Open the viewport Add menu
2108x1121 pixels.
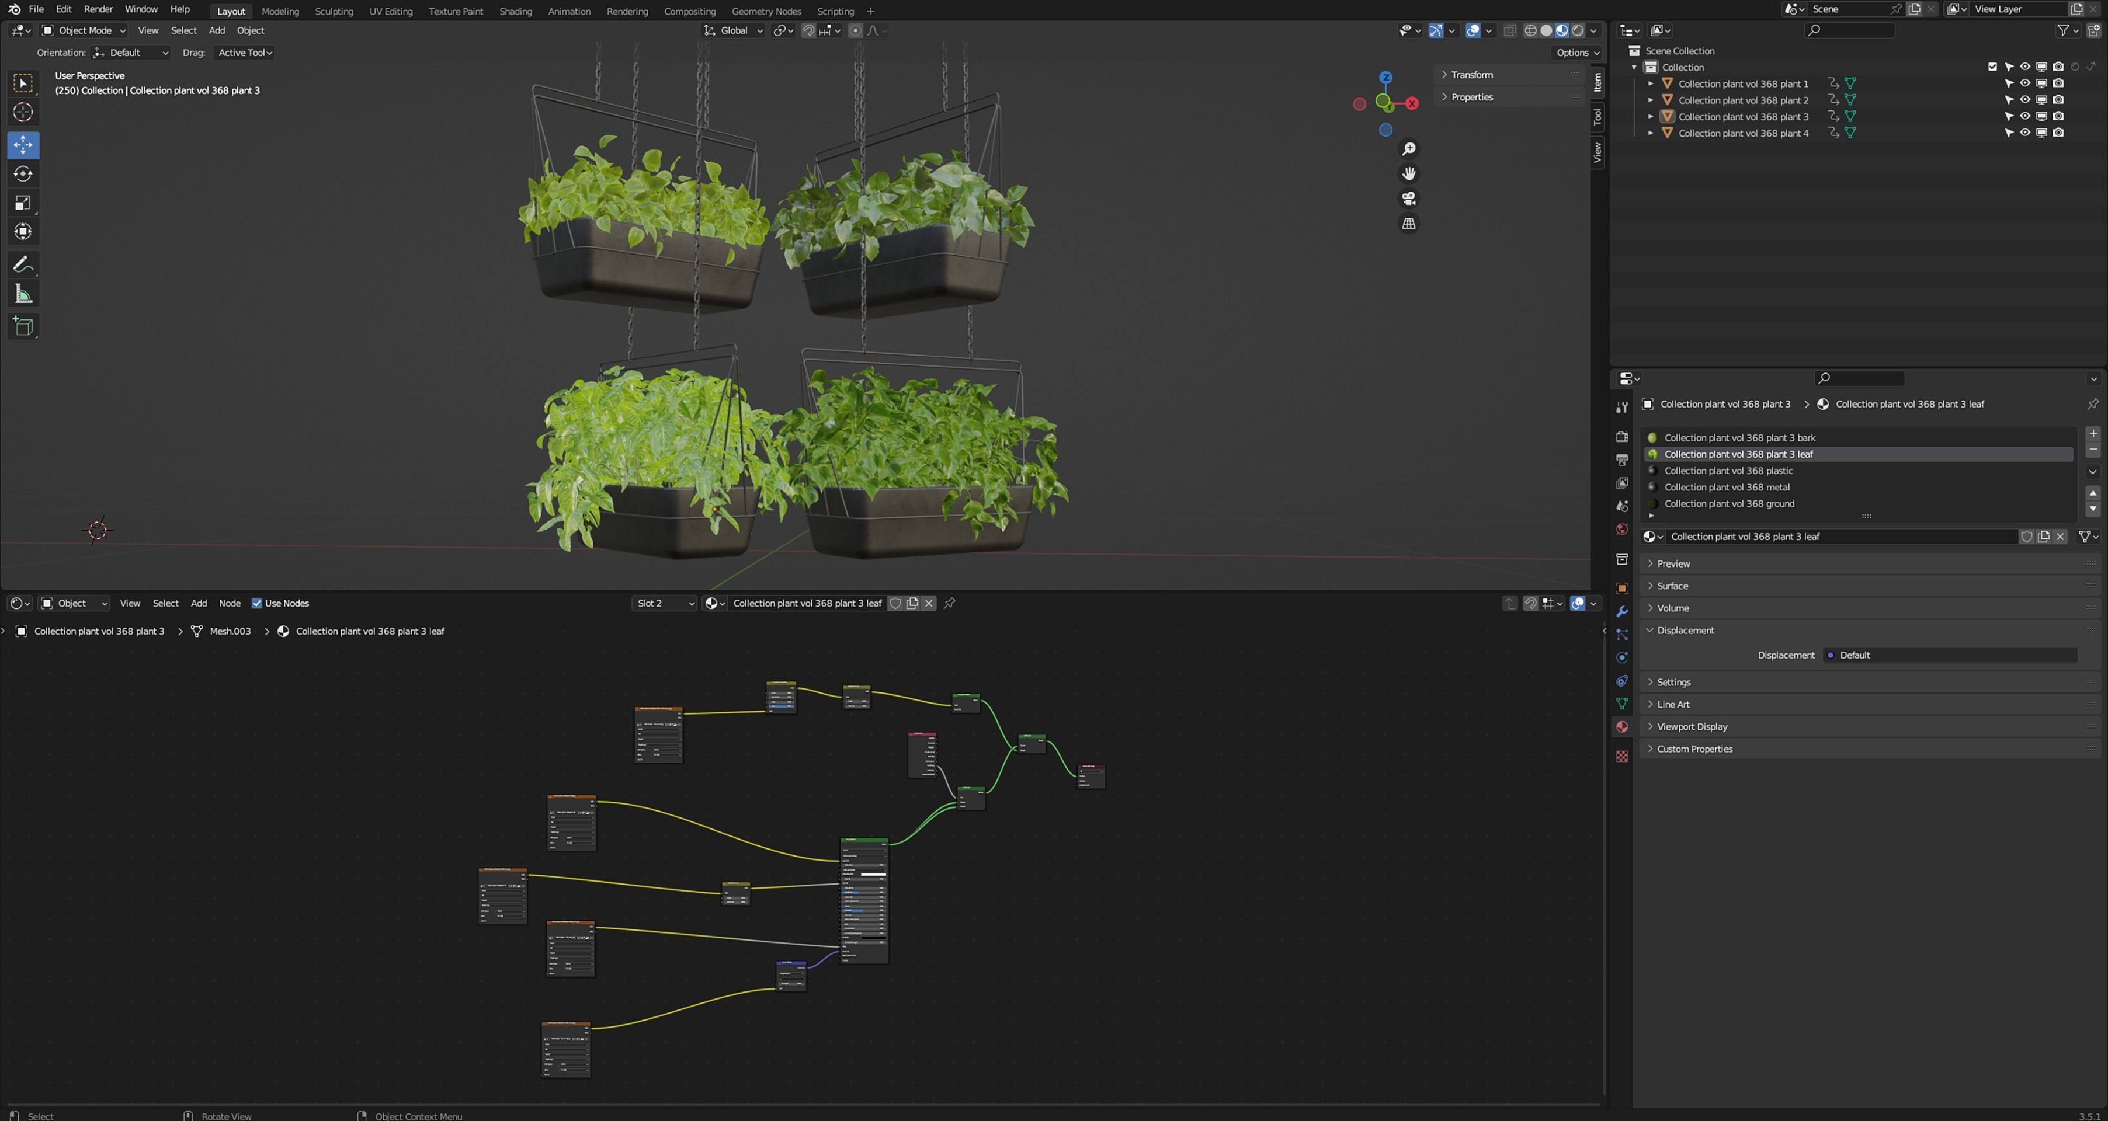[x=217, y=30]
